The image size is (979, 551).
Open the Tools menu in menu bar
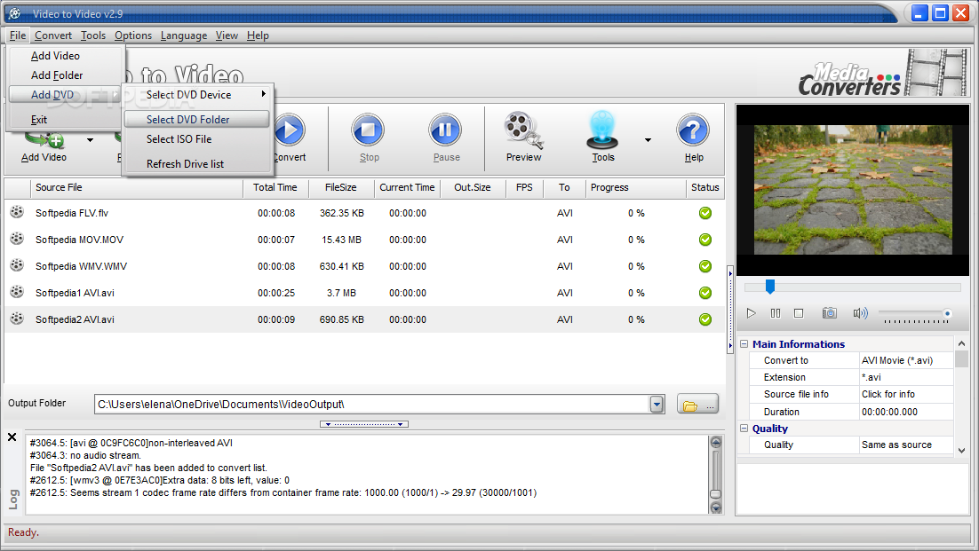click(93, 35)
